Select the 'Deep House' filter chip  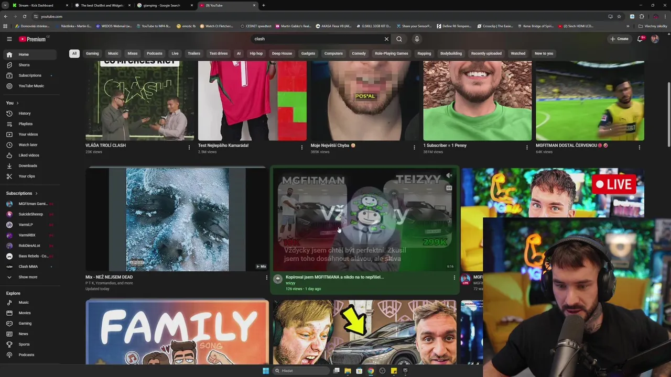[282, 53]
